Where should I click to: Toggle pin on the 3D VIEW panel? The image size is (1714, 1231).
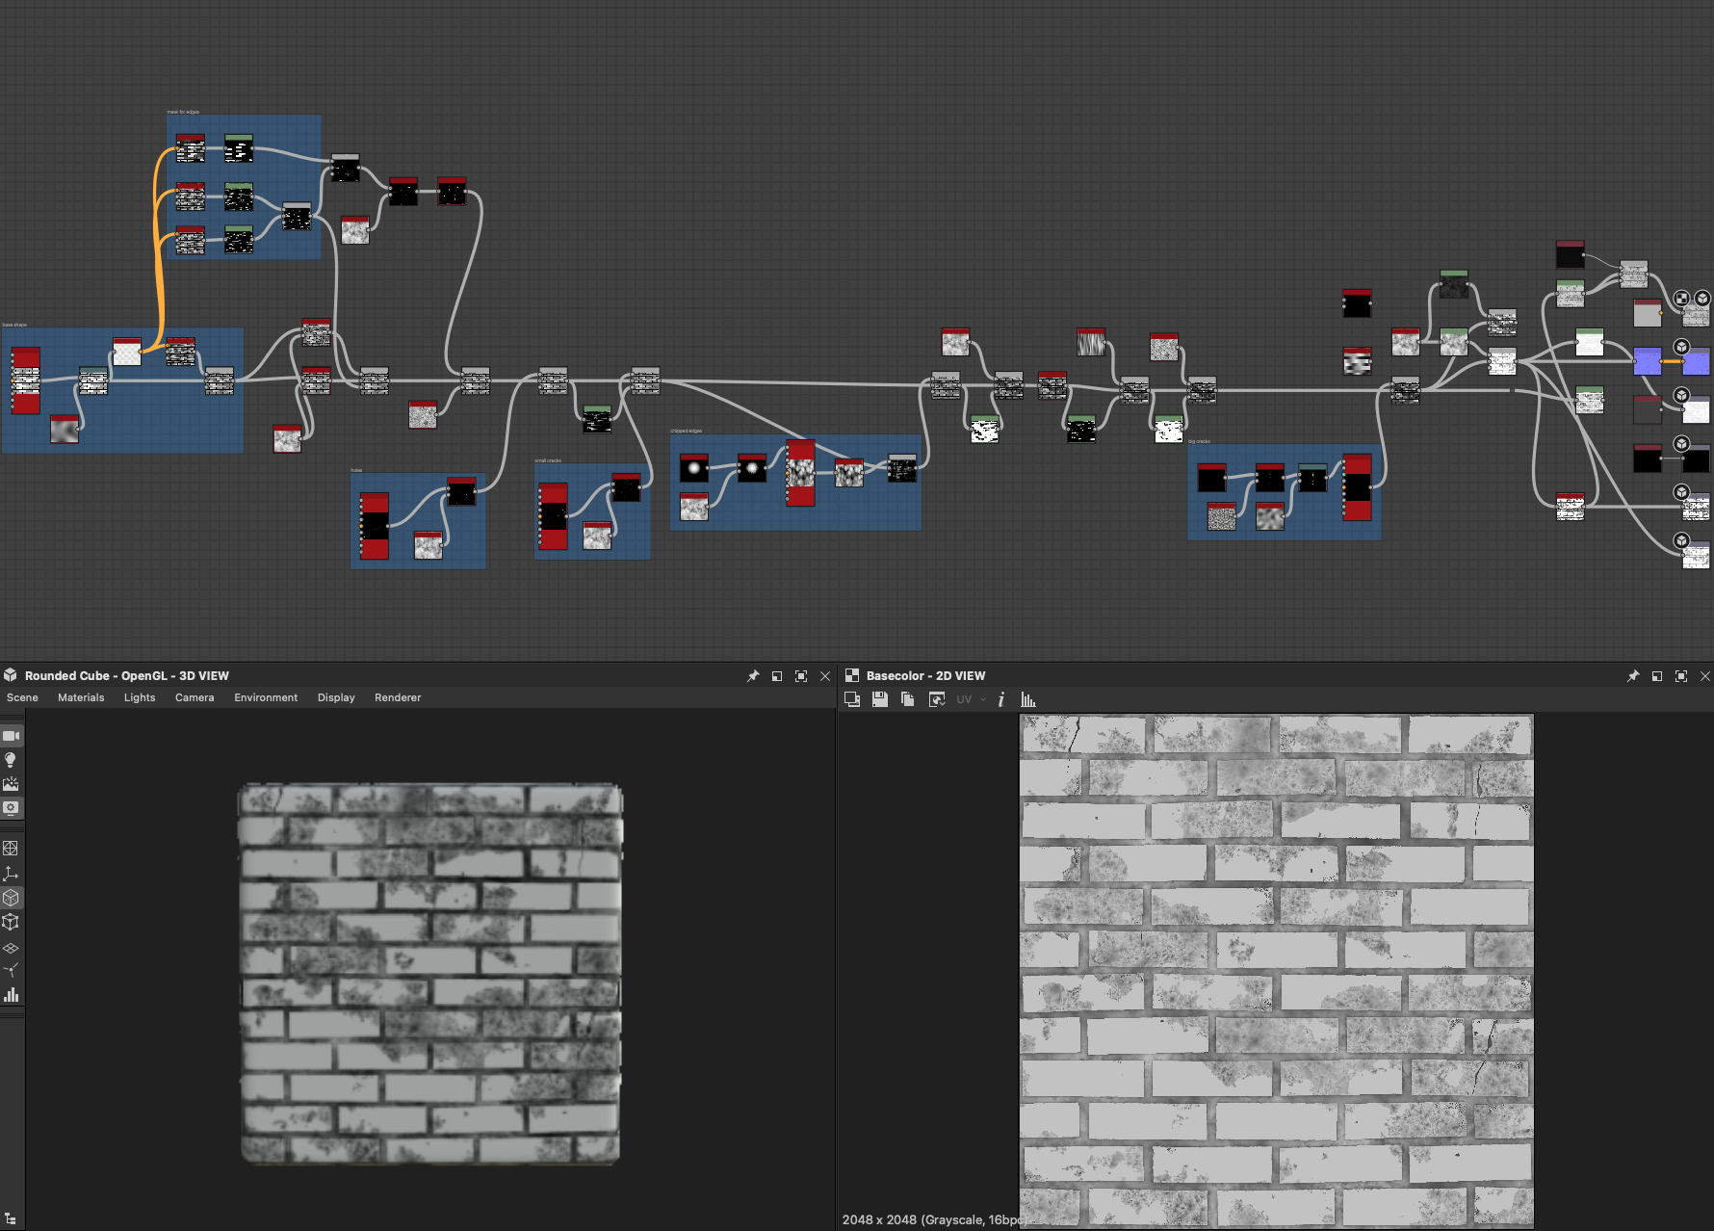point(753,676)
